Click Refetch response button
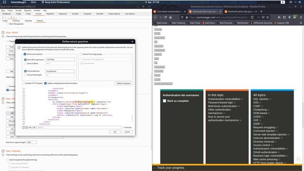This screenshot has width=304, height=171. pyautogui.click(x=123, y=84)
